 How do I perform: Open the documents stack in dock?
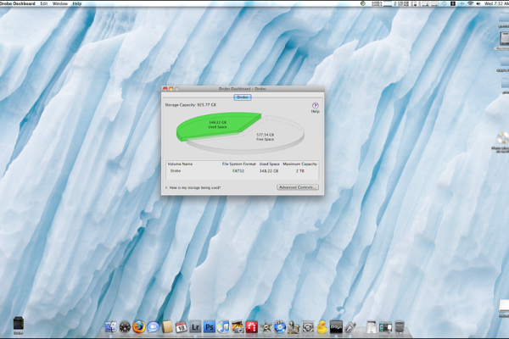click(372, 327)
